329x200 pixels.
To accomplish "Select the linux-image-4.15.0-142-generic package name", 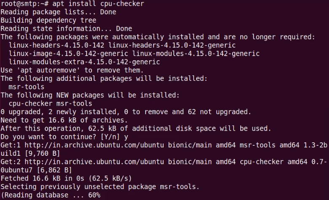I will point(68,53).
